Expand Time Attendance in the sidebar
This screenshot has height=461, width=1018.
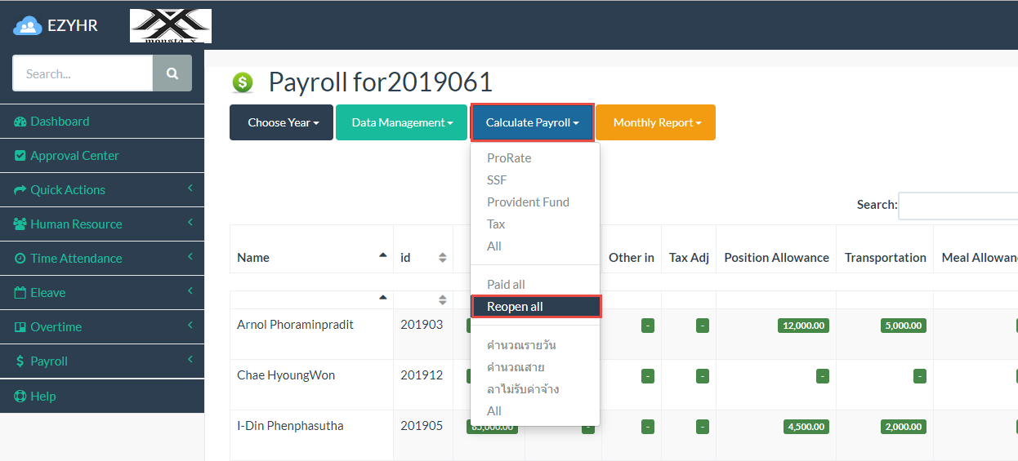[x=76, y=259]
